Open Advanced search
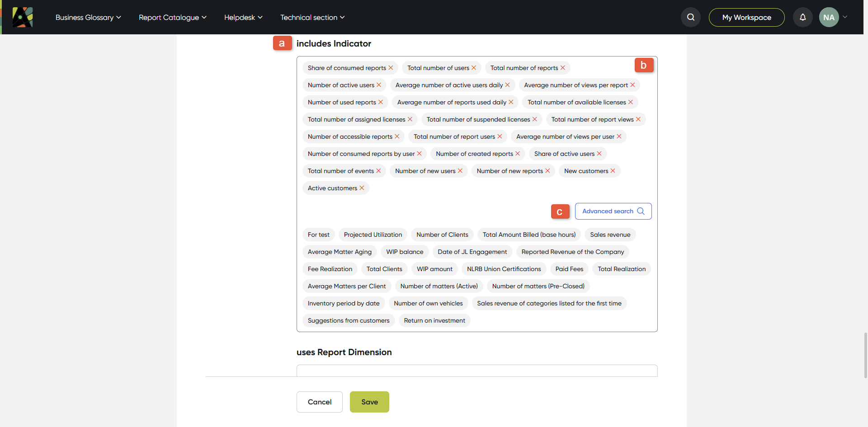 [613, 211]
